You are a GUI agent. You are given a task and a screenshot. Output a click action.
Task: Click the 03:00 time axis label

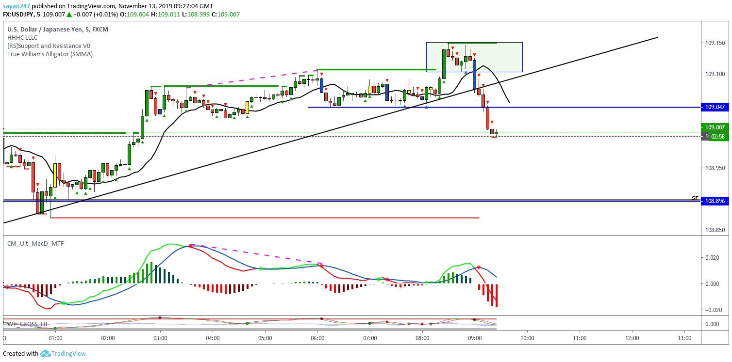click(x=160, y=338)
